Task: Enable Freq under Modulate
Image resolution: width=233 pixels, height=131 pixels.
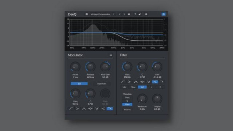Action: (x=127, y=98)
